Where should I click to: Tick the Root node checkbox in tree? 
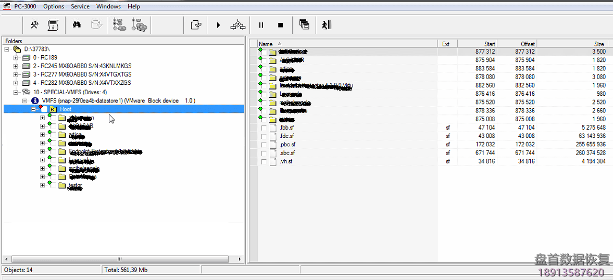click(45, 109)
